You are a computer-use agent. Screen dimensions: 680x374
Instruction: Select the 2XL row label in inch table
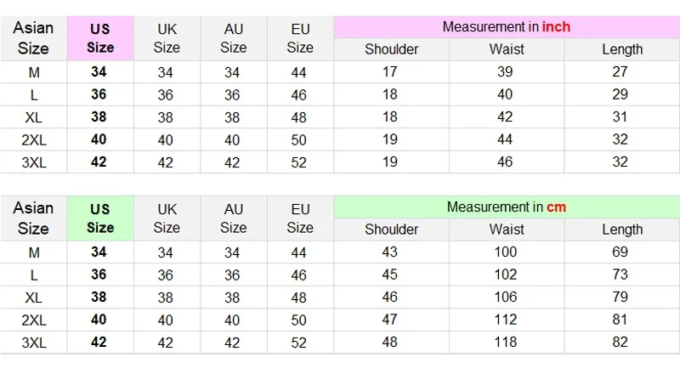click(x=33, y=139)
